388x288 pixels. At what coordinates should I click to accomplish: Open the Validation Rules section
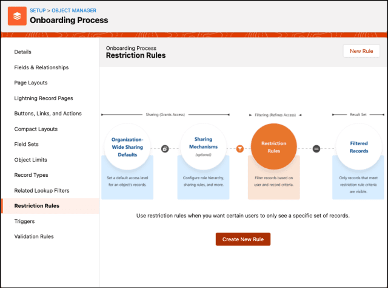click(x=34, y=236)
